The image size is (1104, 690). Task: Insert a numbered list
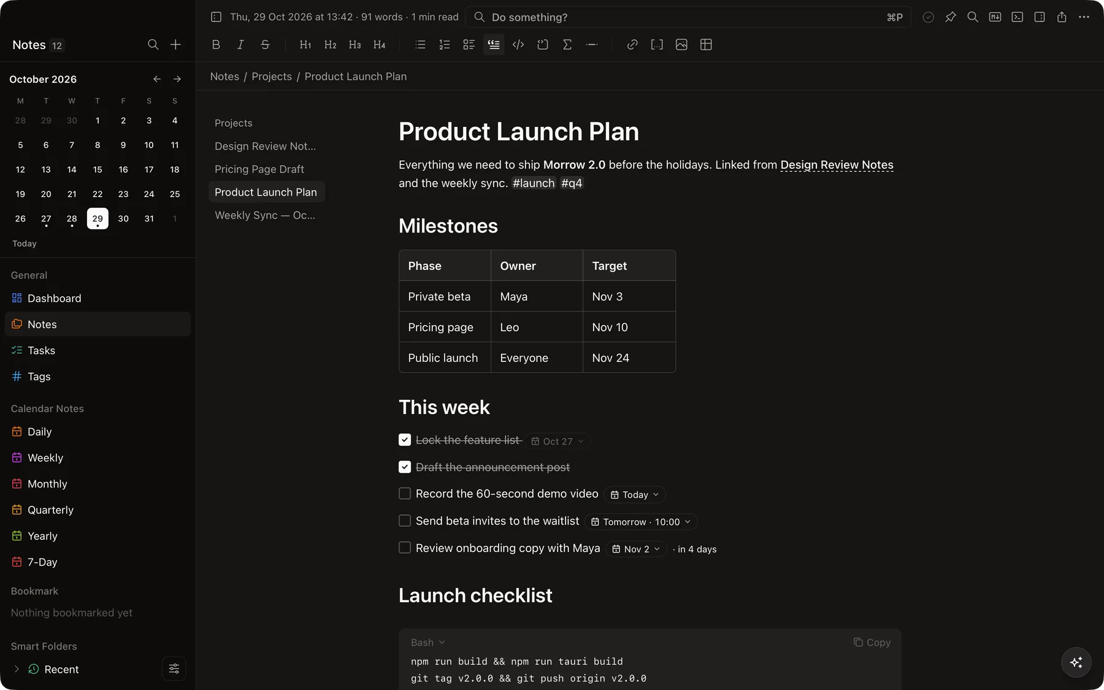(445, 45)
